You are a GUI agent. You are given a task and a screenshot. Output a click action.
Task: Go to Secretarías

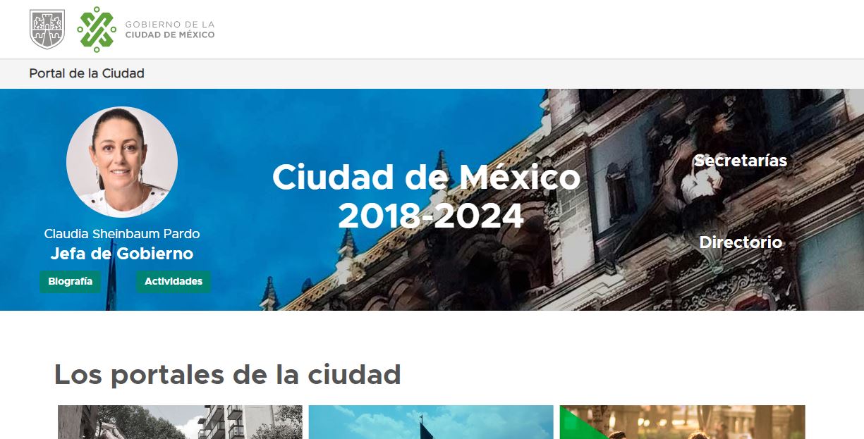pyautogui.click(x=741, y=161)
